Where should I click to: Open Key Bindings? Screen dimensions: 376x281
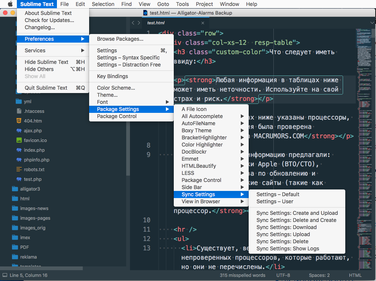click(131, 76)
